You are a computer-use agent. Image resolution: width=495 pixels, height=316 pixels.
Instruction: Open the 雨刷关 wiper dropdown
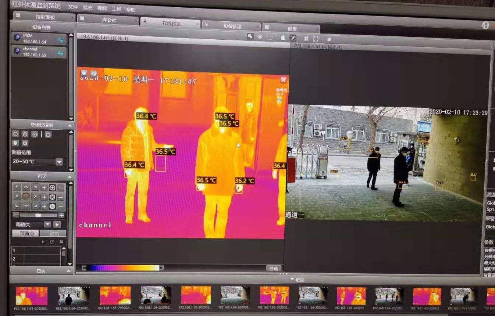pyautogui.click(x=47, y=225)
